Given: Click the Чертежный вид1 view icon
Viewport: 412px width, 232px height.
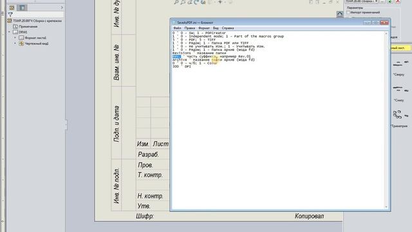Looking at the screenshot, I should coord(21,43).
